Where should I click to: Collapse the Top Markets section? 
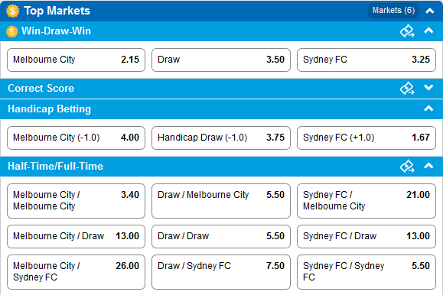coord(430,11)
